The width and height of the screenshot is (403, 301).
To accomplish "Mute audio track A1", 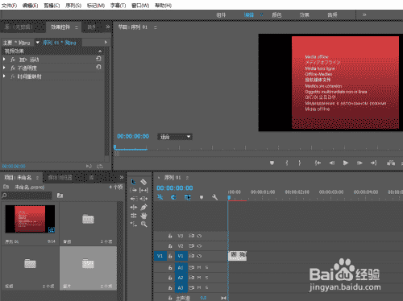I will 199,267.
